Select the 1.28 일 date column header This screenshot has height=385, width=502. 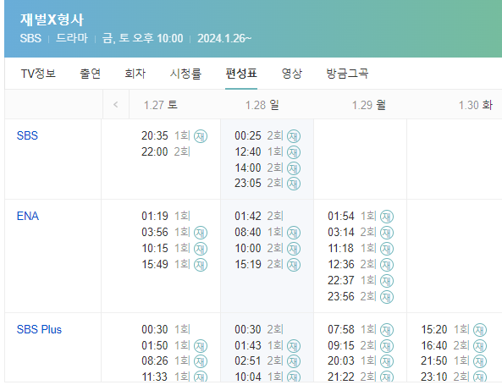[x=262, y=105]
